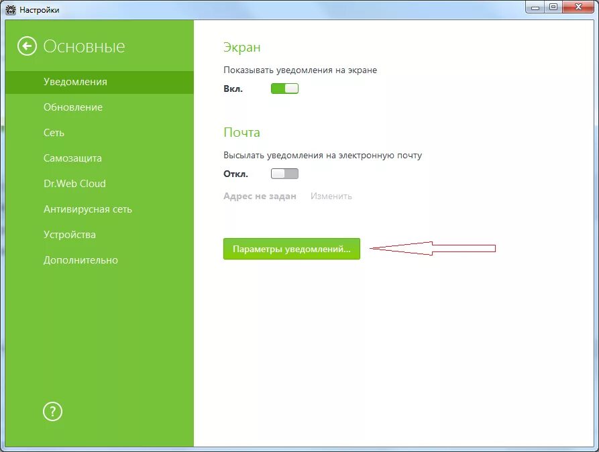This screenshot has height=452, width=599.
Task: Close the Настройки window
Action: tap(578, 7)
